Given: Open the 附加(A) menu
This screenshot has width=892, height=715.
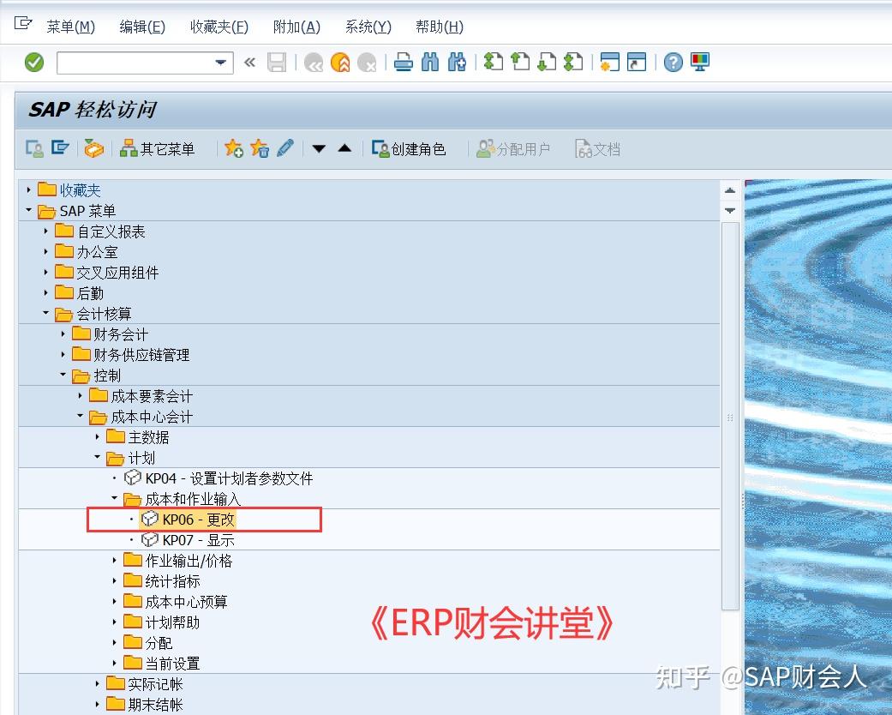Looking at the screenshot, I should coord(296,27).
